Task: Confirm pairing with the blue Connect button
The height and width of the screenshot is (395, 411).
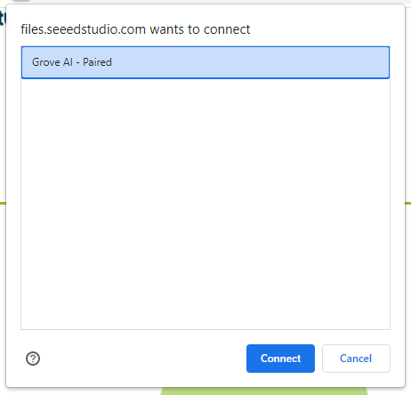Action: click(x=280, y=359)
